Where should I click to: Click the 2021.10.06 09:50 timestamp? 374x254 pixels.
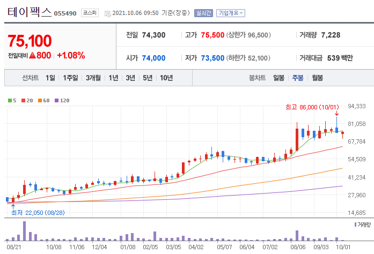point(135,13)
